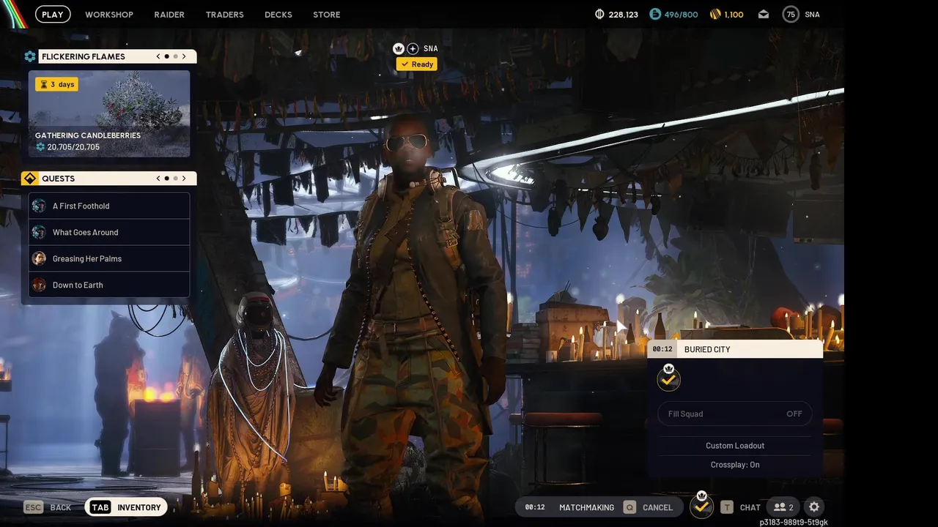Open quest Greasing Her Palms
This screenshot has height=527, width=938.
pos(109,258)
